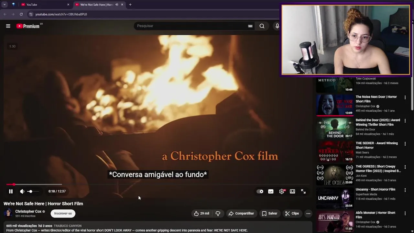The width and height of the screenshot is (414, 233).
Task: Click the TRABUCO CANYON location link
Action: (x=68, y=226)
